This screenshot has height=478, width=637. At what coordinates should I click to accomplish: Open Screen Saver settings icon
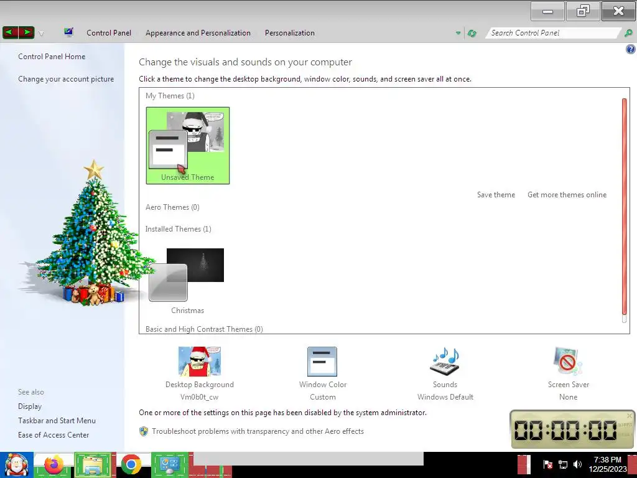pyautogui.click(x=568, y=362)
